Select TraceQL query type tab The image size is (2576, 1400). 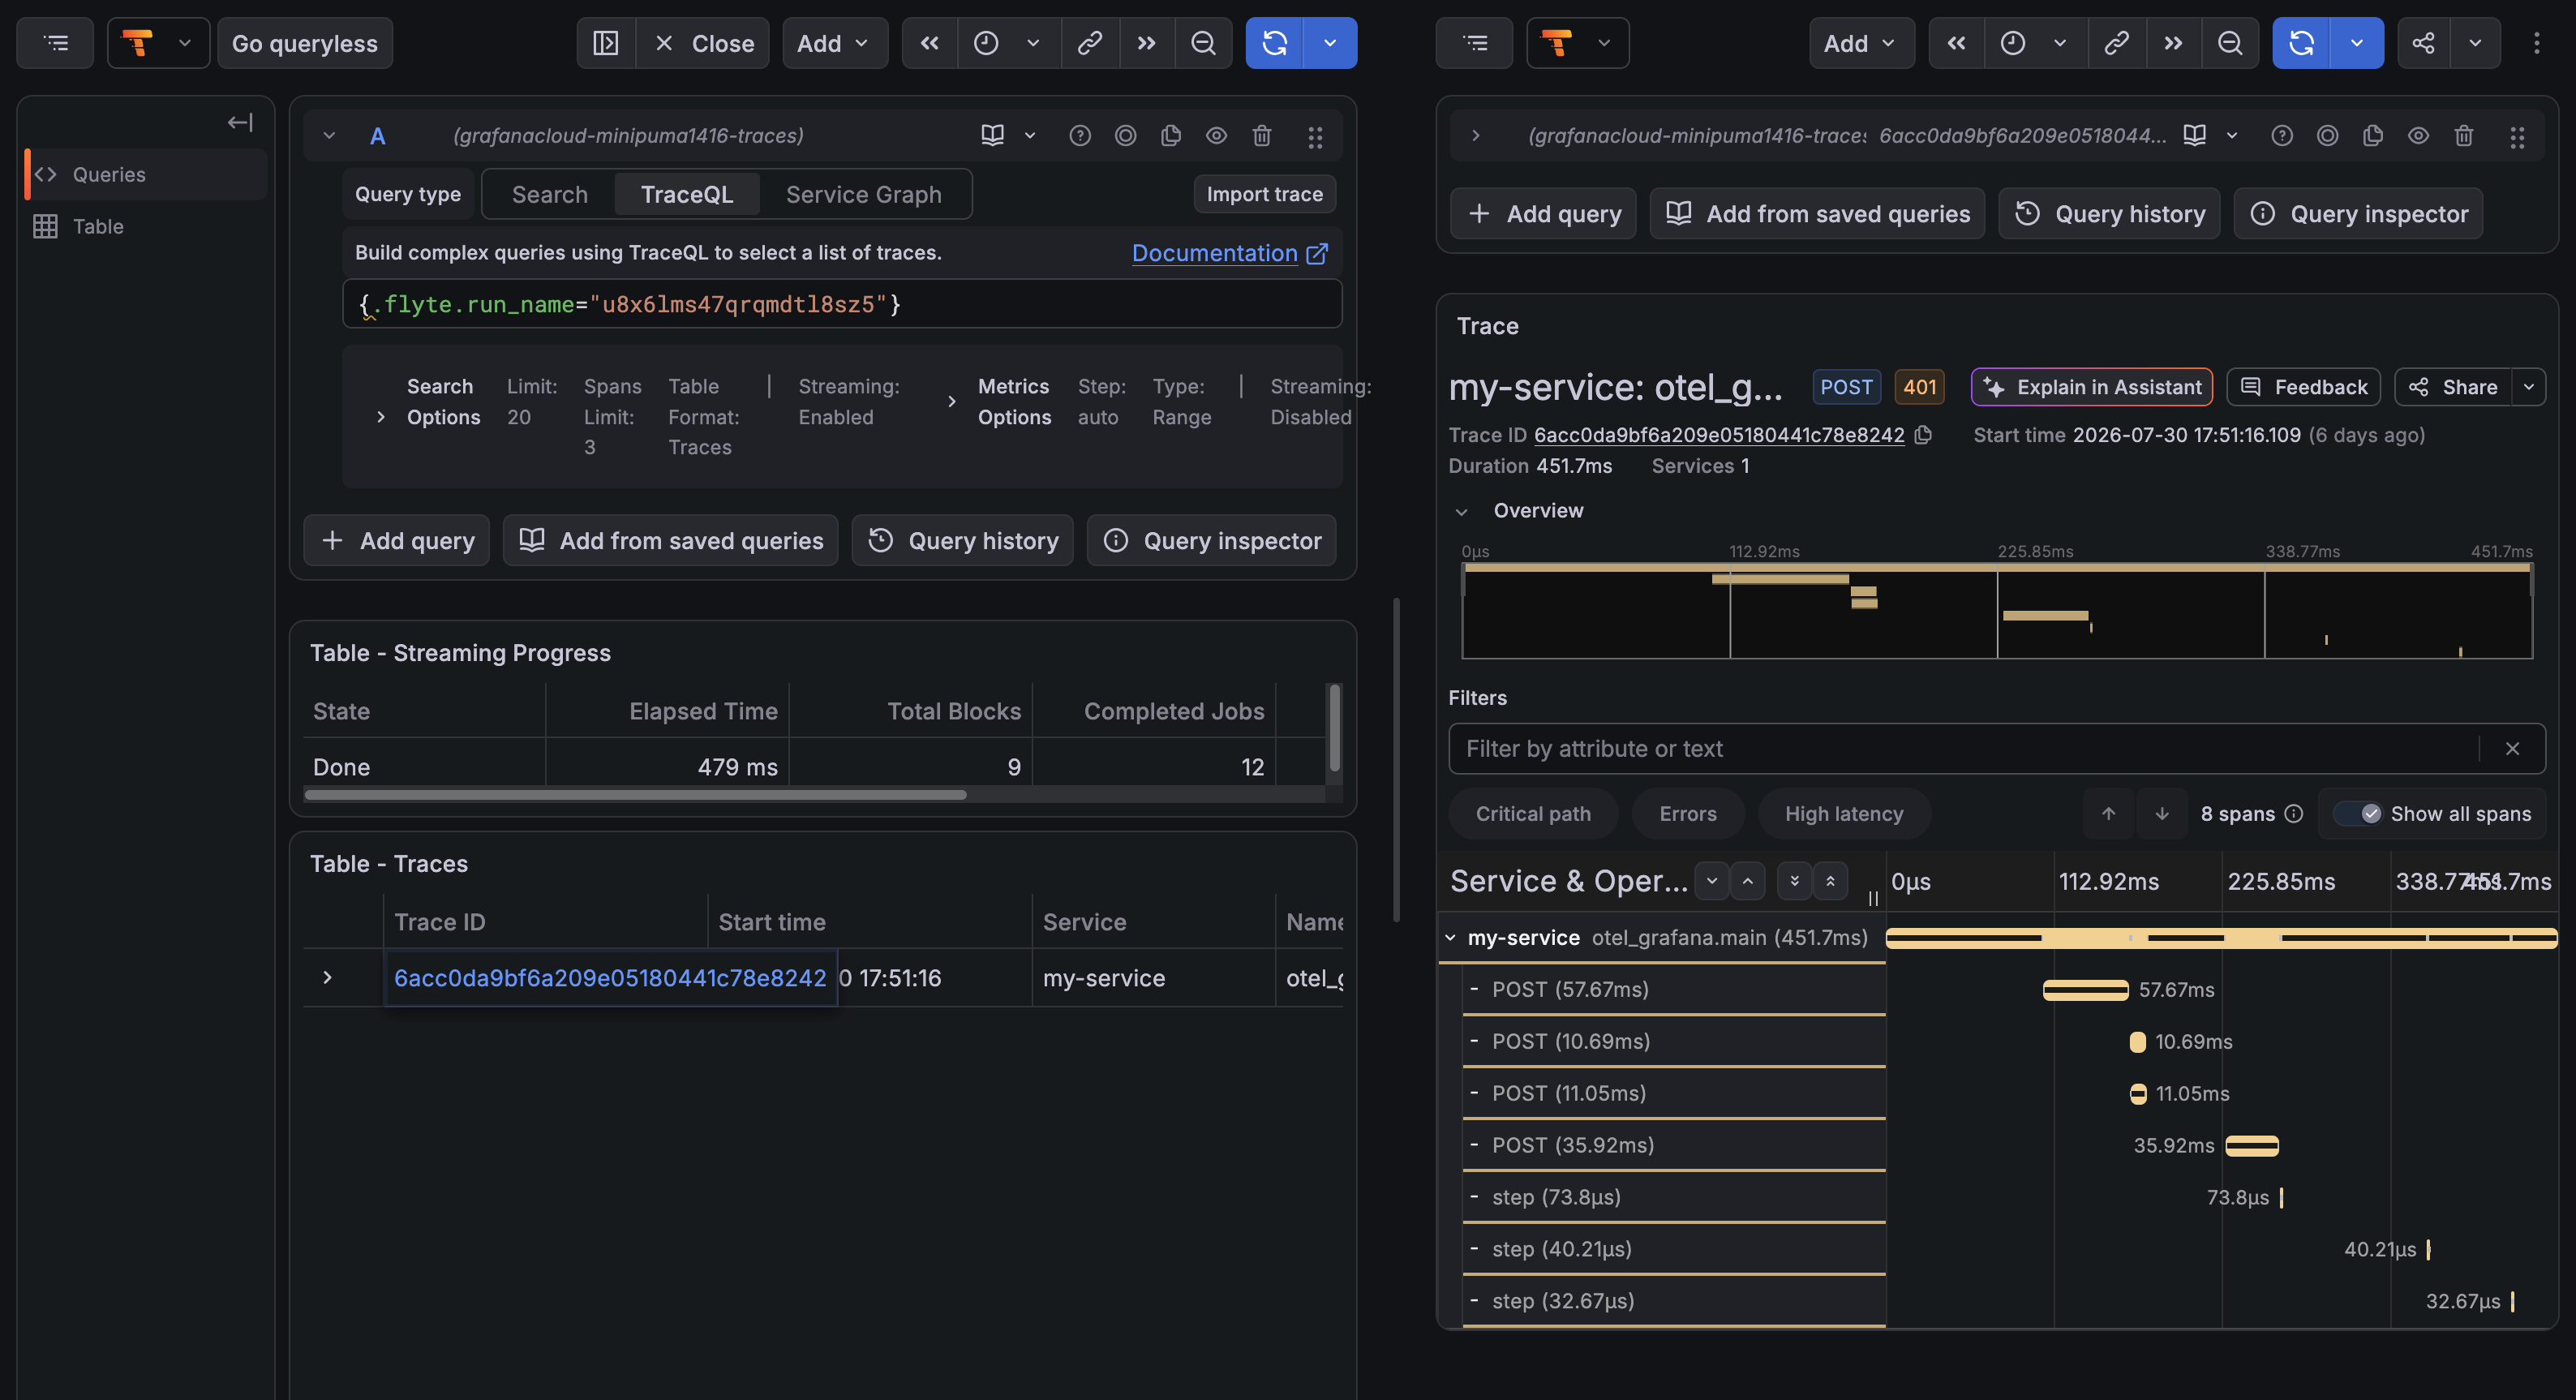click(687, 194)
